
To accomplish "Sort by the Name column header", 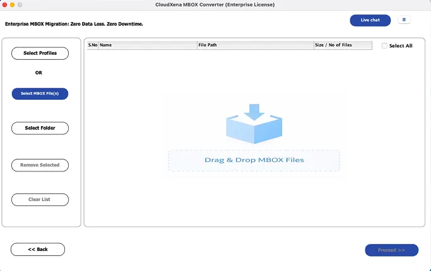I will pyautogui.click(x=148, y=45).
